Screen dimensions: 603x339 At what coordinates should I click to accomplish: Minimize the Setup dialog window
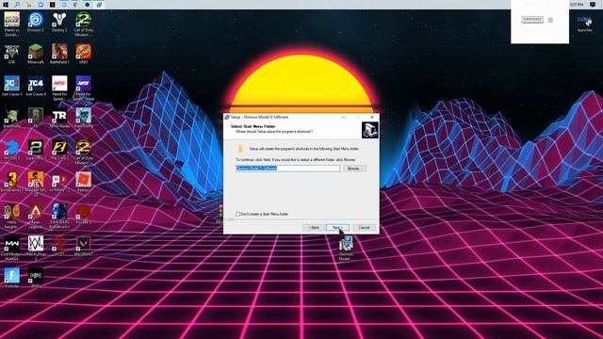[343, 117]
